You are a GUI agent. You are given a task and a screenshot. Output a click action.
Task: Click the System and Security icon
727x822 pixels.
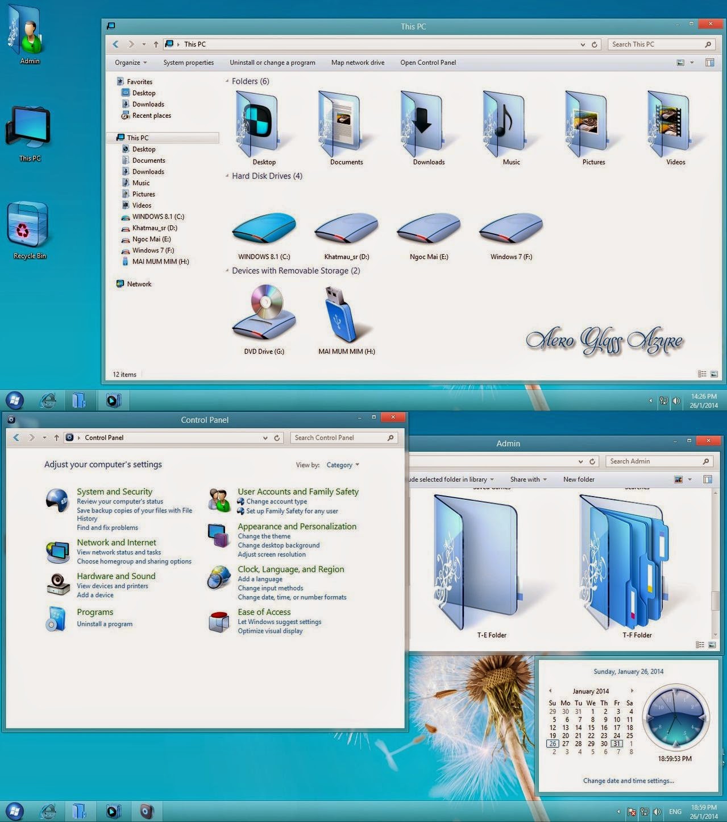click(x=57, y=500)
